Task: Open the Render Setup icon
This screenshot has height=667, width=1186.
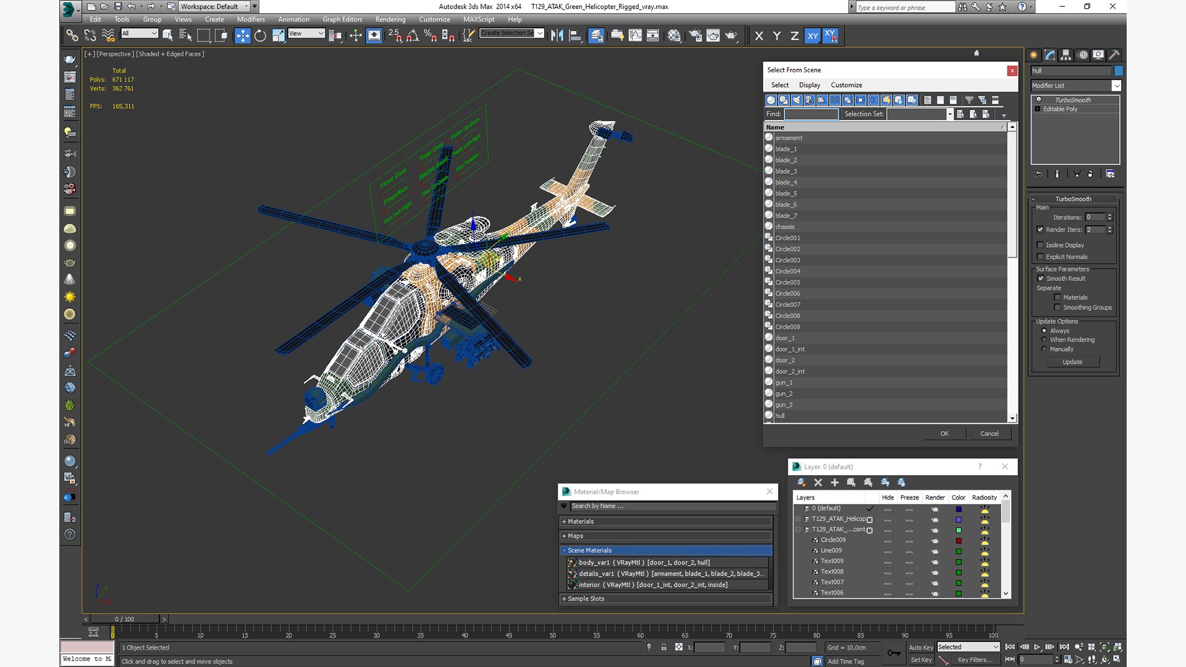Action: click(x=695, y=35)
